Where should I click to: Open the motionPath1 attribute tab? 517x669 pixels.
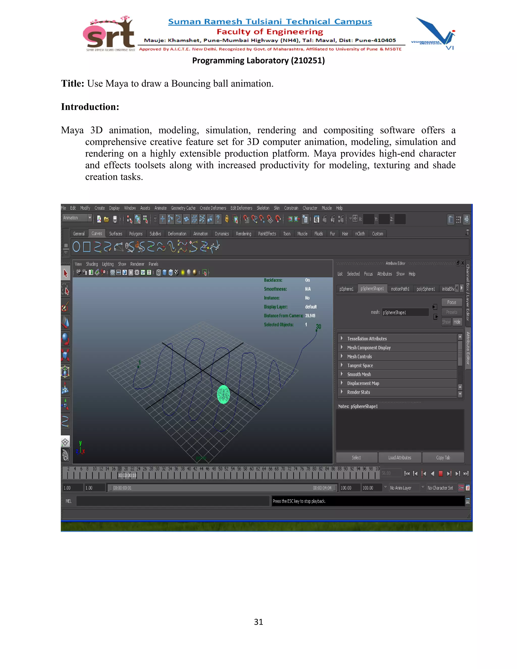pyautogui.click(x=400, y=289)
